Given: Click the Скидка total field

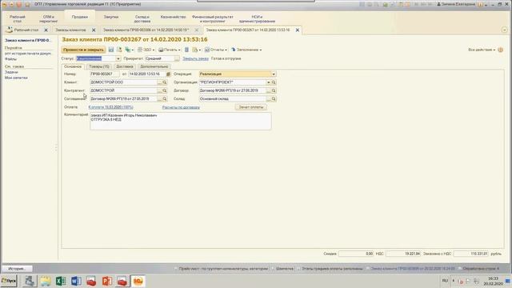Looking at the screenshot, I should tap(356, 254).
